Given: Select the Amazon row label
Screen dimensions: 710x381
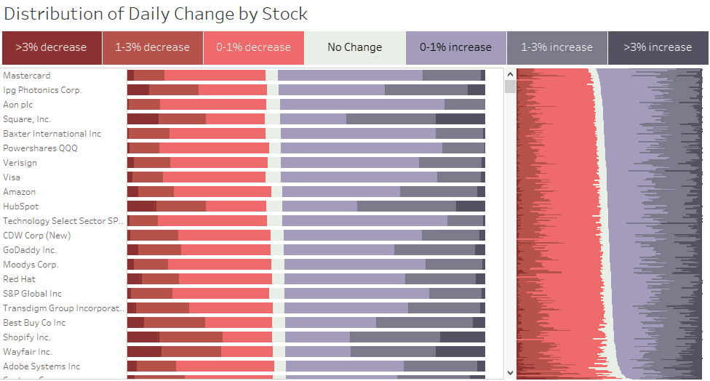Looking at the screenshot, I should point(19,192).
